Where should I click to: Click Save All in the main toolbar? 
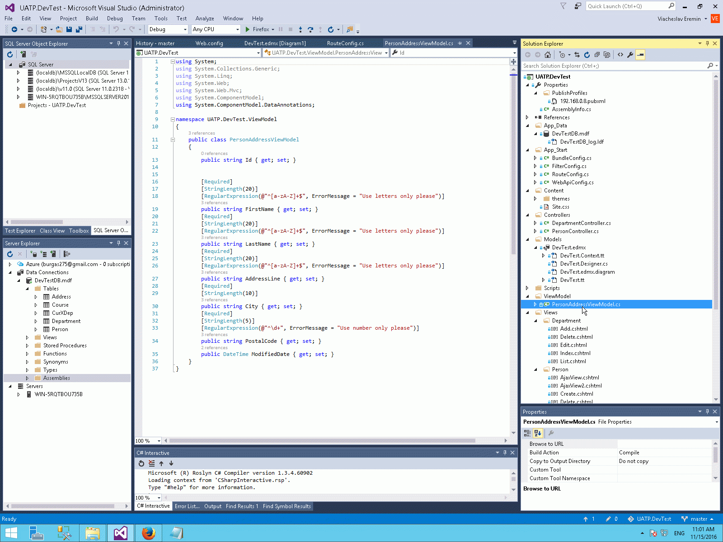pyautogui.click(x=79, y=29)
